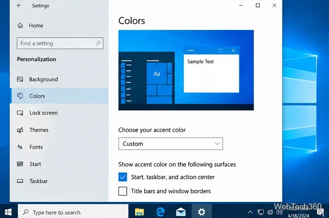Screen dimensions: 329x218
Task: Open the network icon in system tray
Action: pyautogui.click(x=260, y=212)
